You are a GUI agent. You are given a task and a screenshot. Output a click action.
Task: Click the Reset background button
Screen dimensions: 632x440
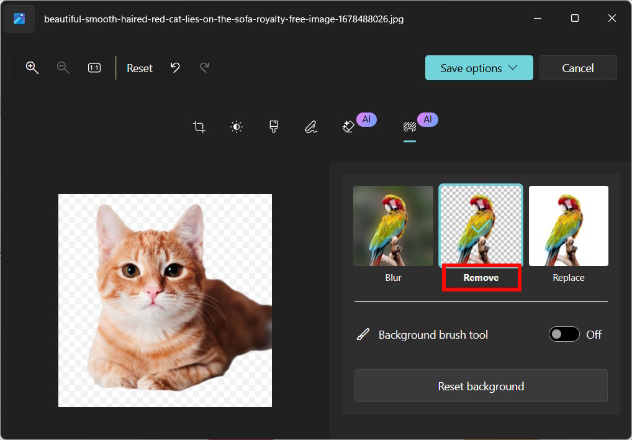(x=481, y=385)
